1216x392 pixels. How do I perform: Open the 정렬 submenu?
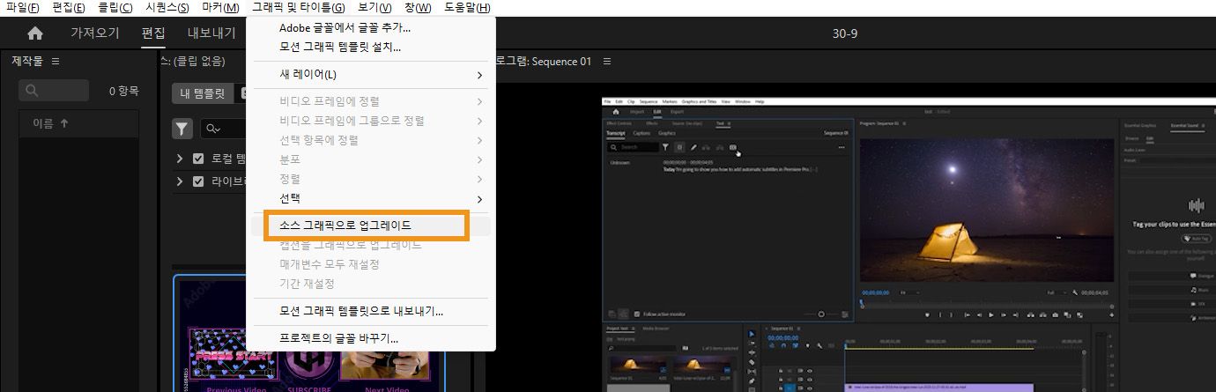click(370, 179)
